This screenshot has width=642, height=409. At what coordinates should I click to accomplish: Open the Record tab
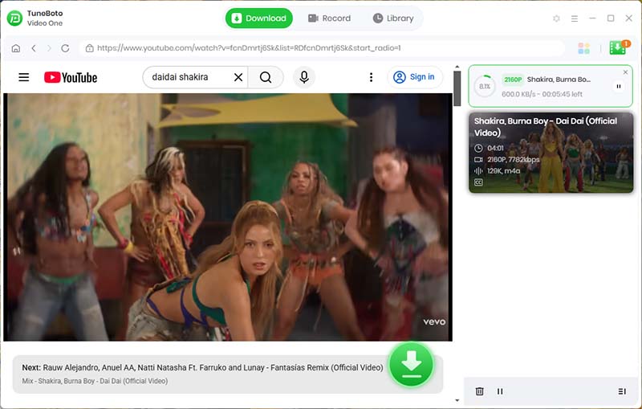[x=329, y=18]
